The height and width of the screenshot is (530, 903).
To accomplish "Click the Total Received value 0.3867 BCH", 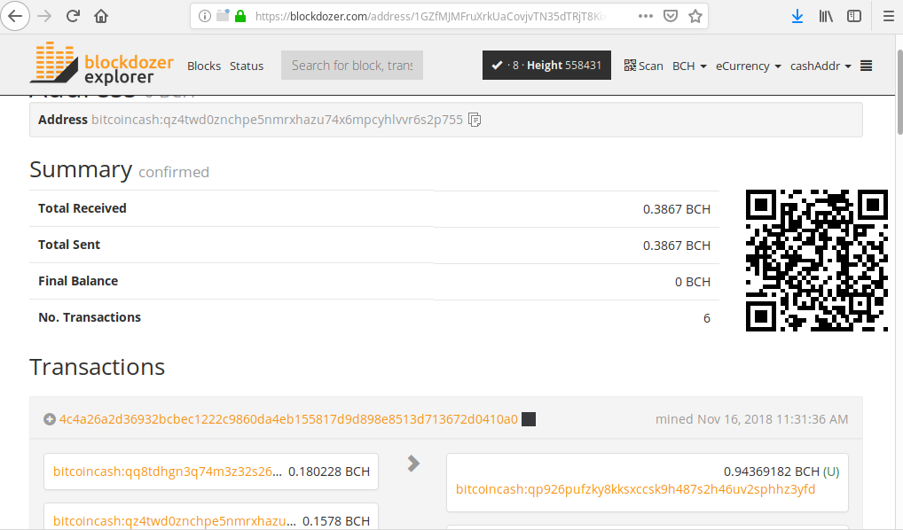I will pyautogui.click(x=677, y=209).
